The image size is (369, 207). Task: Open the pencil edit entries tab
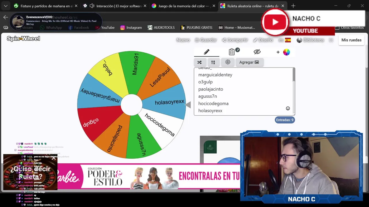206,52
